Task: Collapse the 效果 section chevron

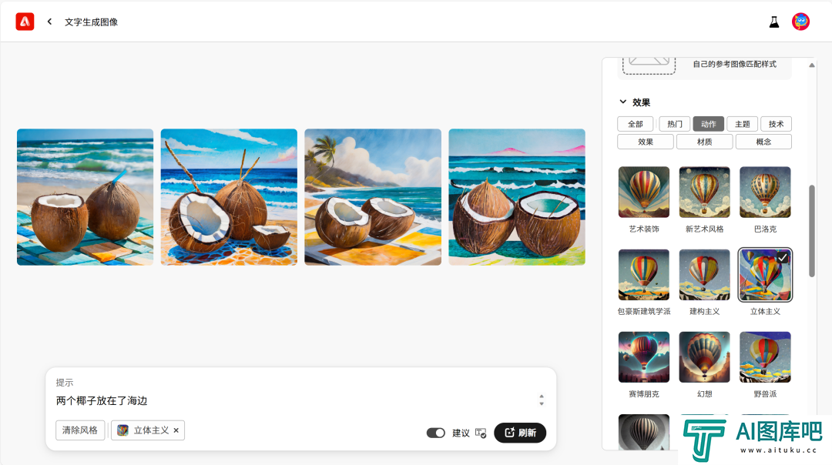Action: [623, 102]
